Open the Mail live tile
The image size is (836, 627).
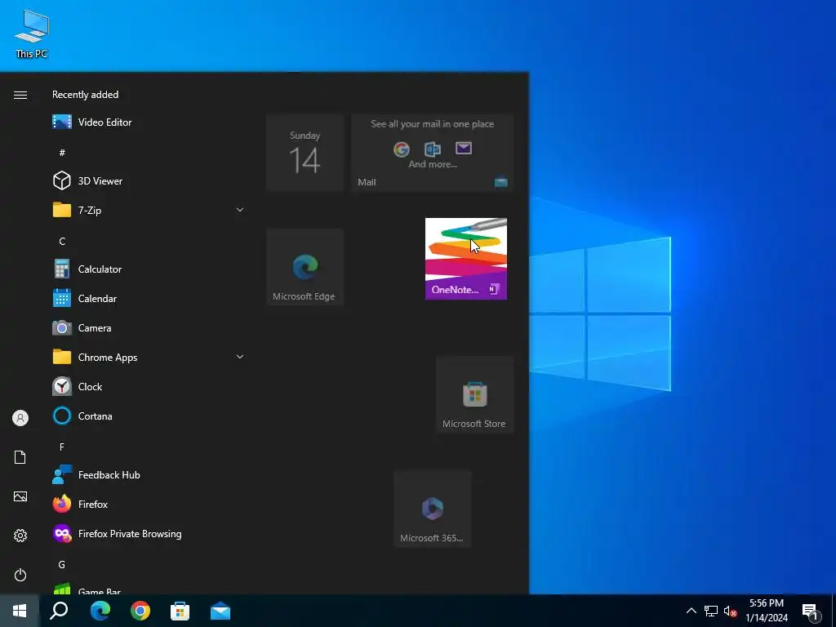[433, 153]
